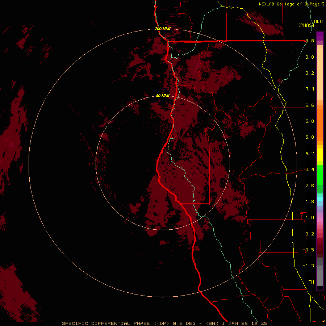Click the 1.0 value on the color scale
Image resolution: width=326 pixels, height=326 pixels.
point(310,218)
